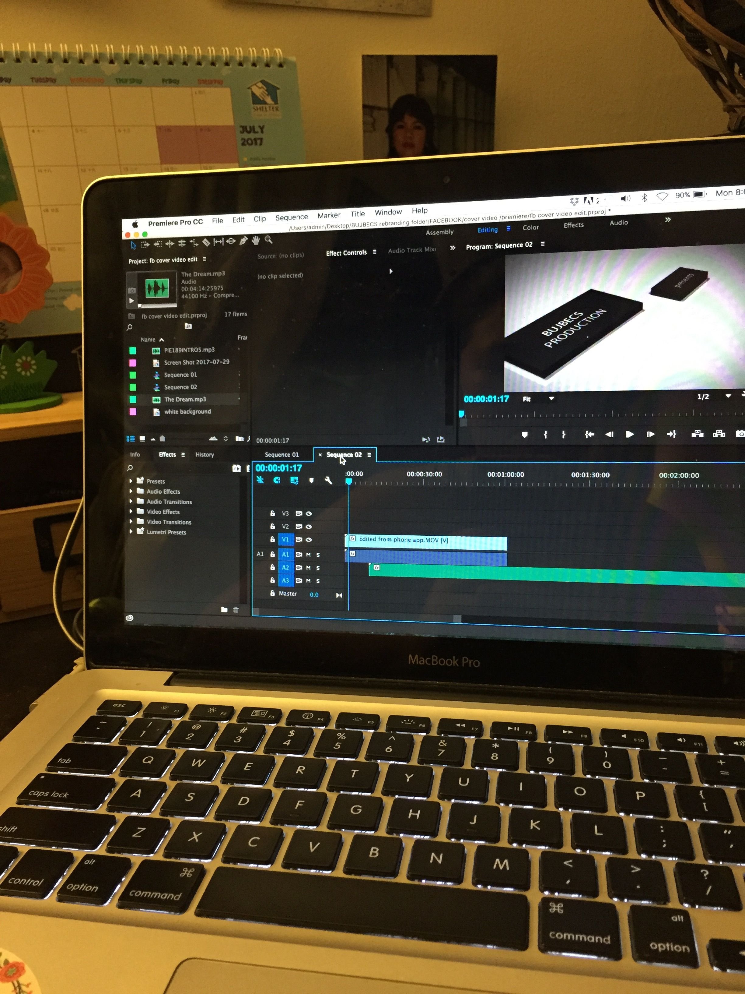
Task: Switch to the Sequence 01 tab
Action: click(282, 455)
